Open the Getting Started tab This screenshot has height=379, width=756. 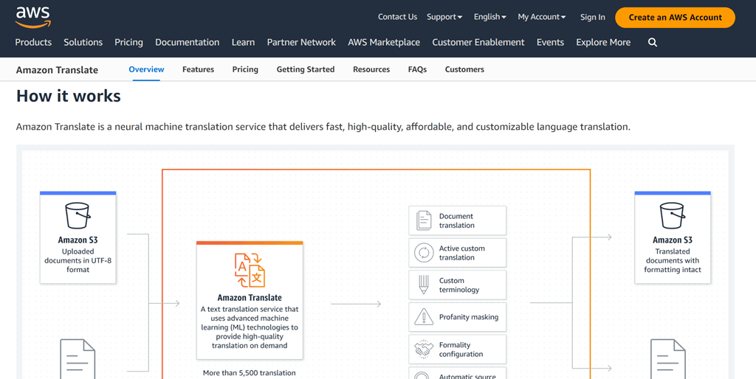click(x=305, y=69)
